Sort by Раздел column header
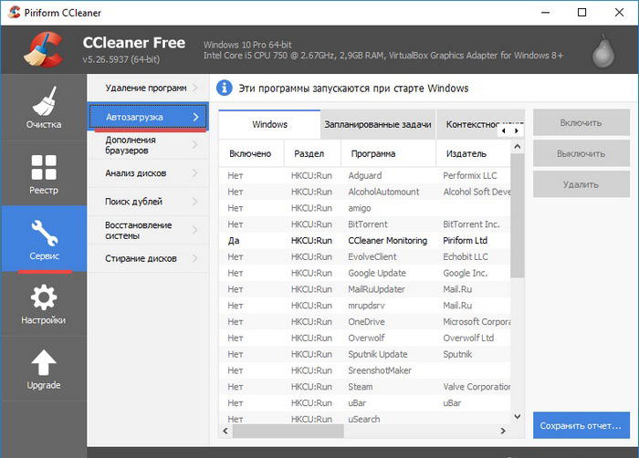The image size is (639, 458). [x=312, y=153]
